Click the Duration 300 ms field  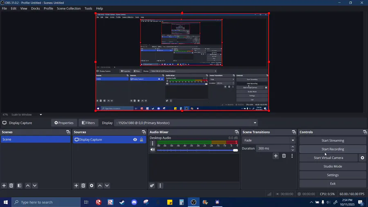coord(273,148)
